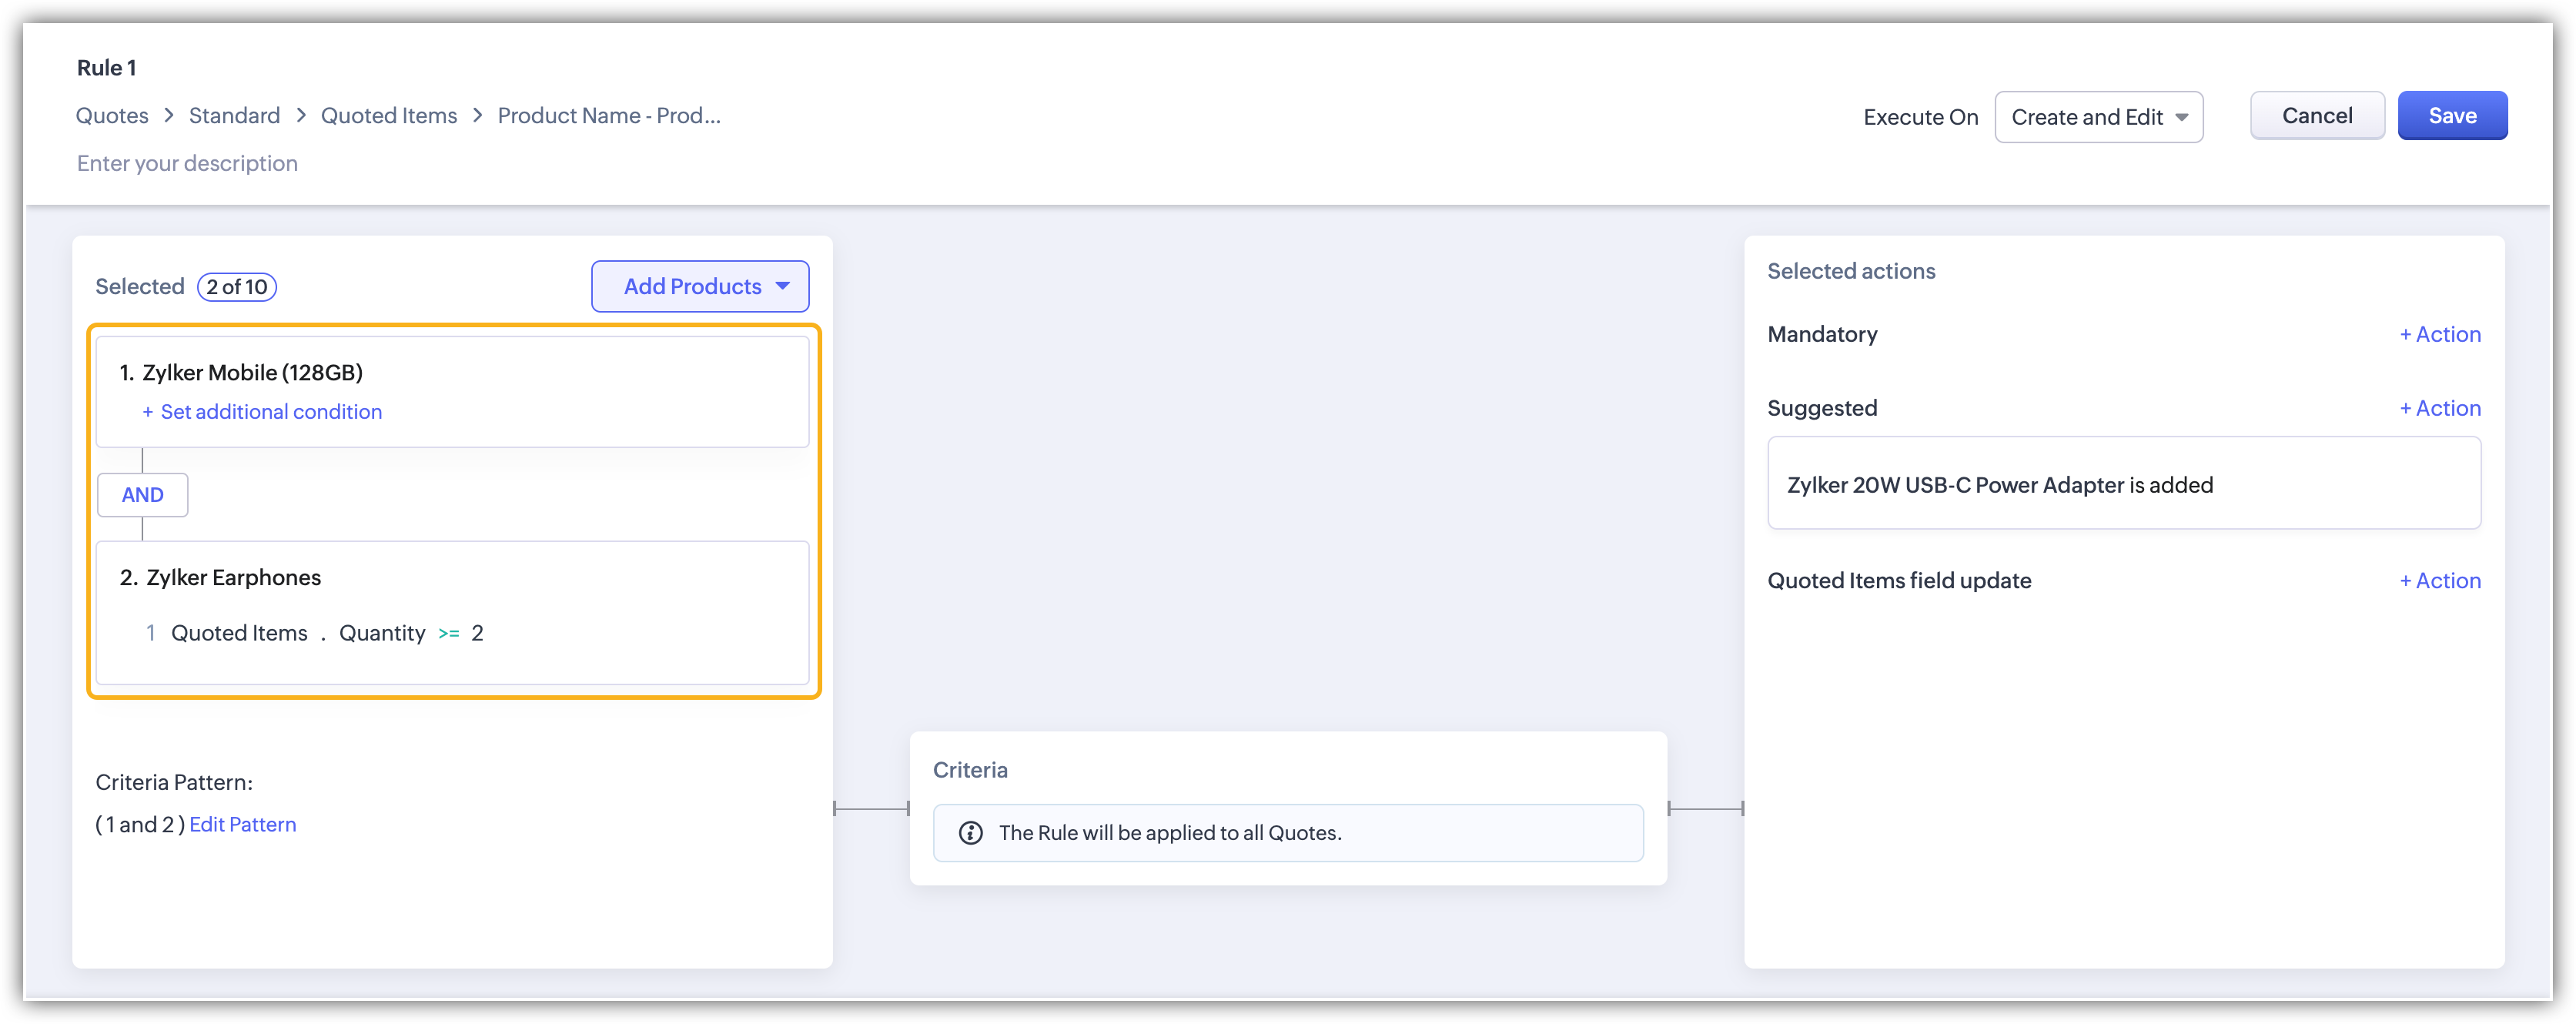Toggle the AND operator between products
Screen dimensions: 2576x1024
(142, 495)
